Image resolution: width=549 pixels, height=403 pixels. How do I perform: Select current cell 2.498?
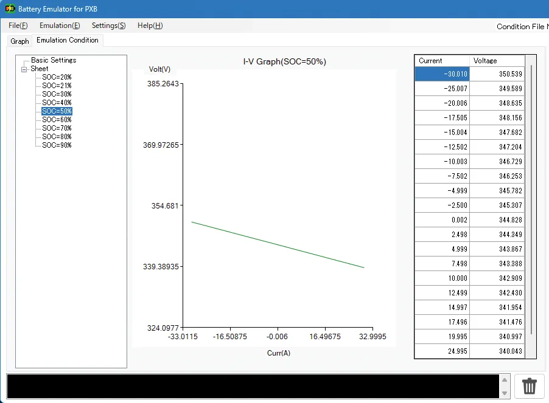(x=442, y=235)
